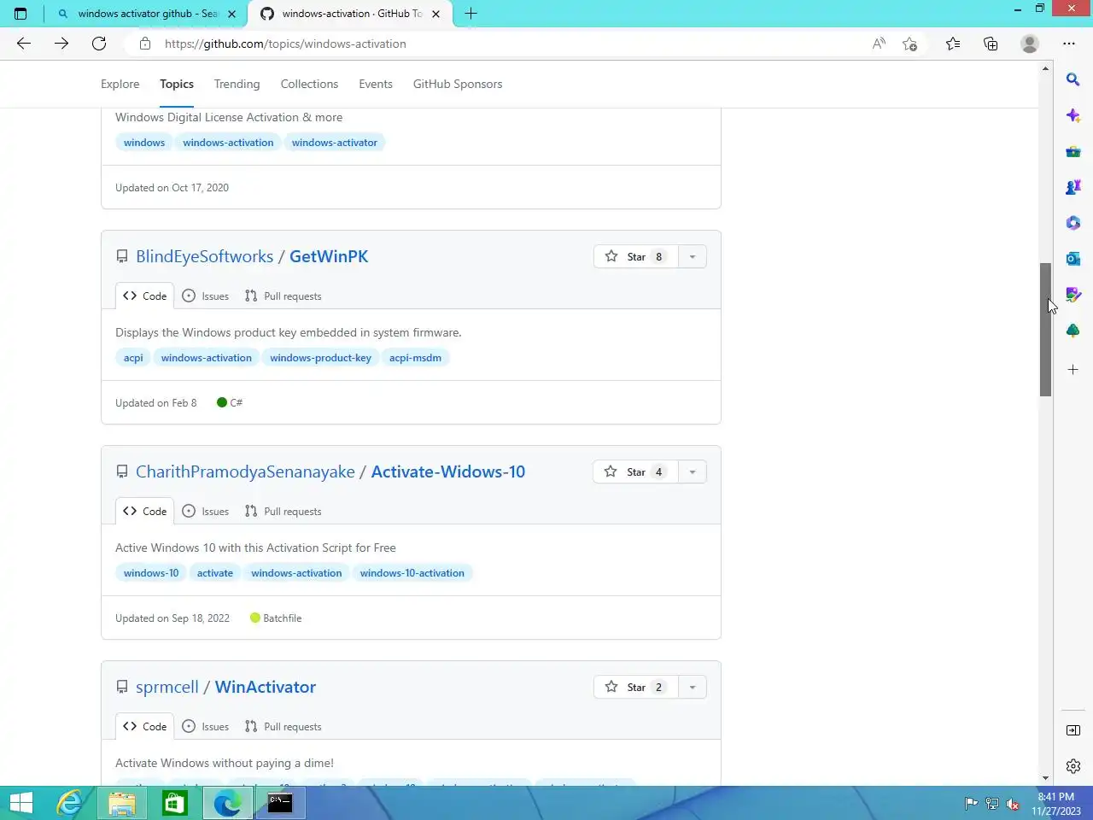1093x820 pixels.
Task: Open Windows Start button
Action: [x=21, y=803]
